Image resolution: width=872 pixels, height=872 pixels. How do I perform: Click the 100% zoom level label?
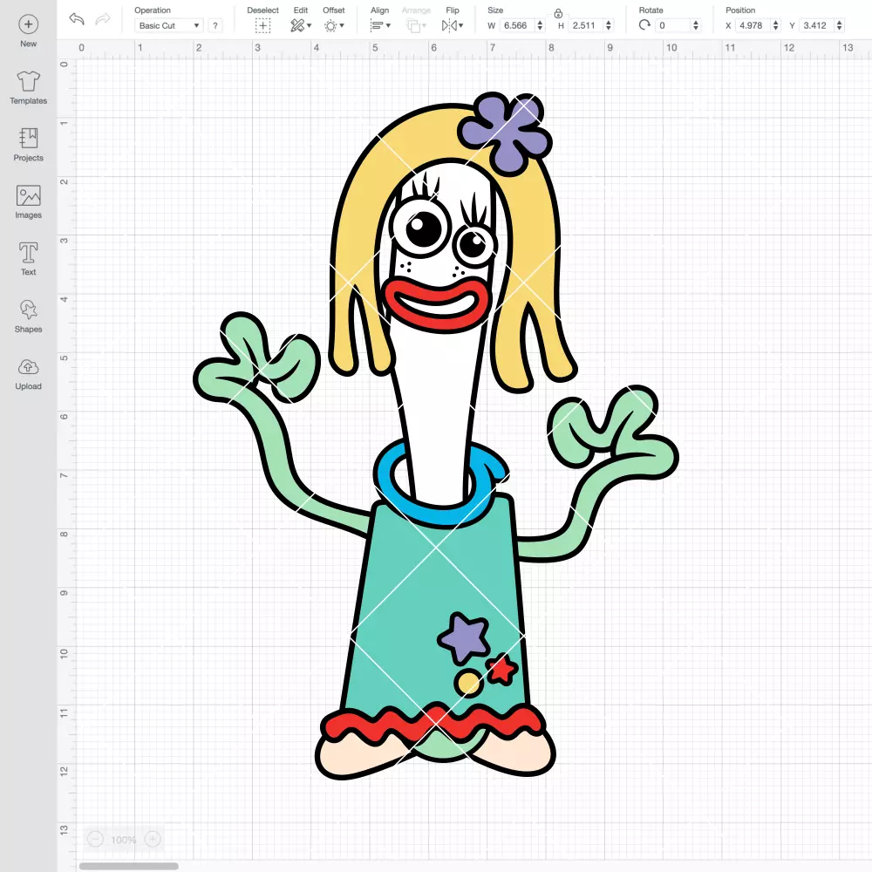124,840
